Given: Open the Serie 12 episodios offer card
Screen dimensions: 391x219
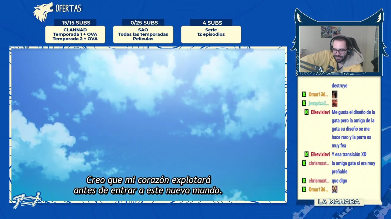Looking at the screenshot, I should (x=211, y=34).
